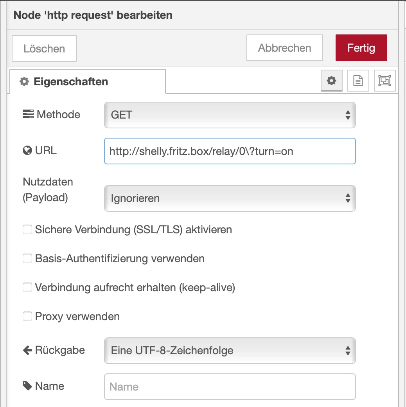Image resolution: width=406 pixels, height=407 pixels.
Task: Open node description document icon
Action: click(x=358, y=81)
